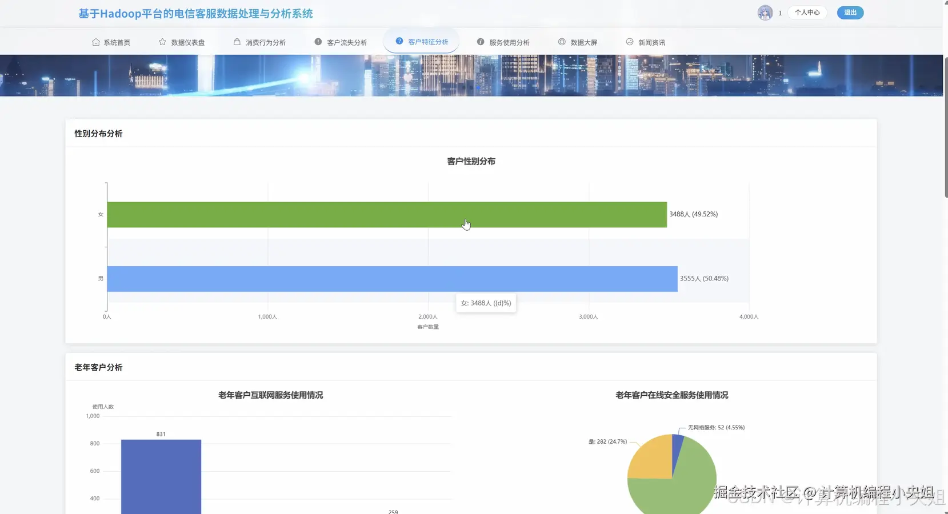The image size is (948, 514).
Task: Click the dark blue bar labeled 831
Action: point(161,476)
